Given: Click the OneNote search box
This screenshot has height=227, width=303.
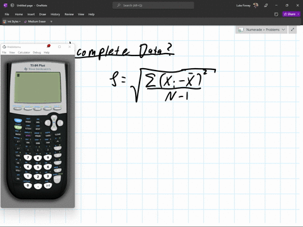Looking at the screenshot, I should (x=153, y=6).
